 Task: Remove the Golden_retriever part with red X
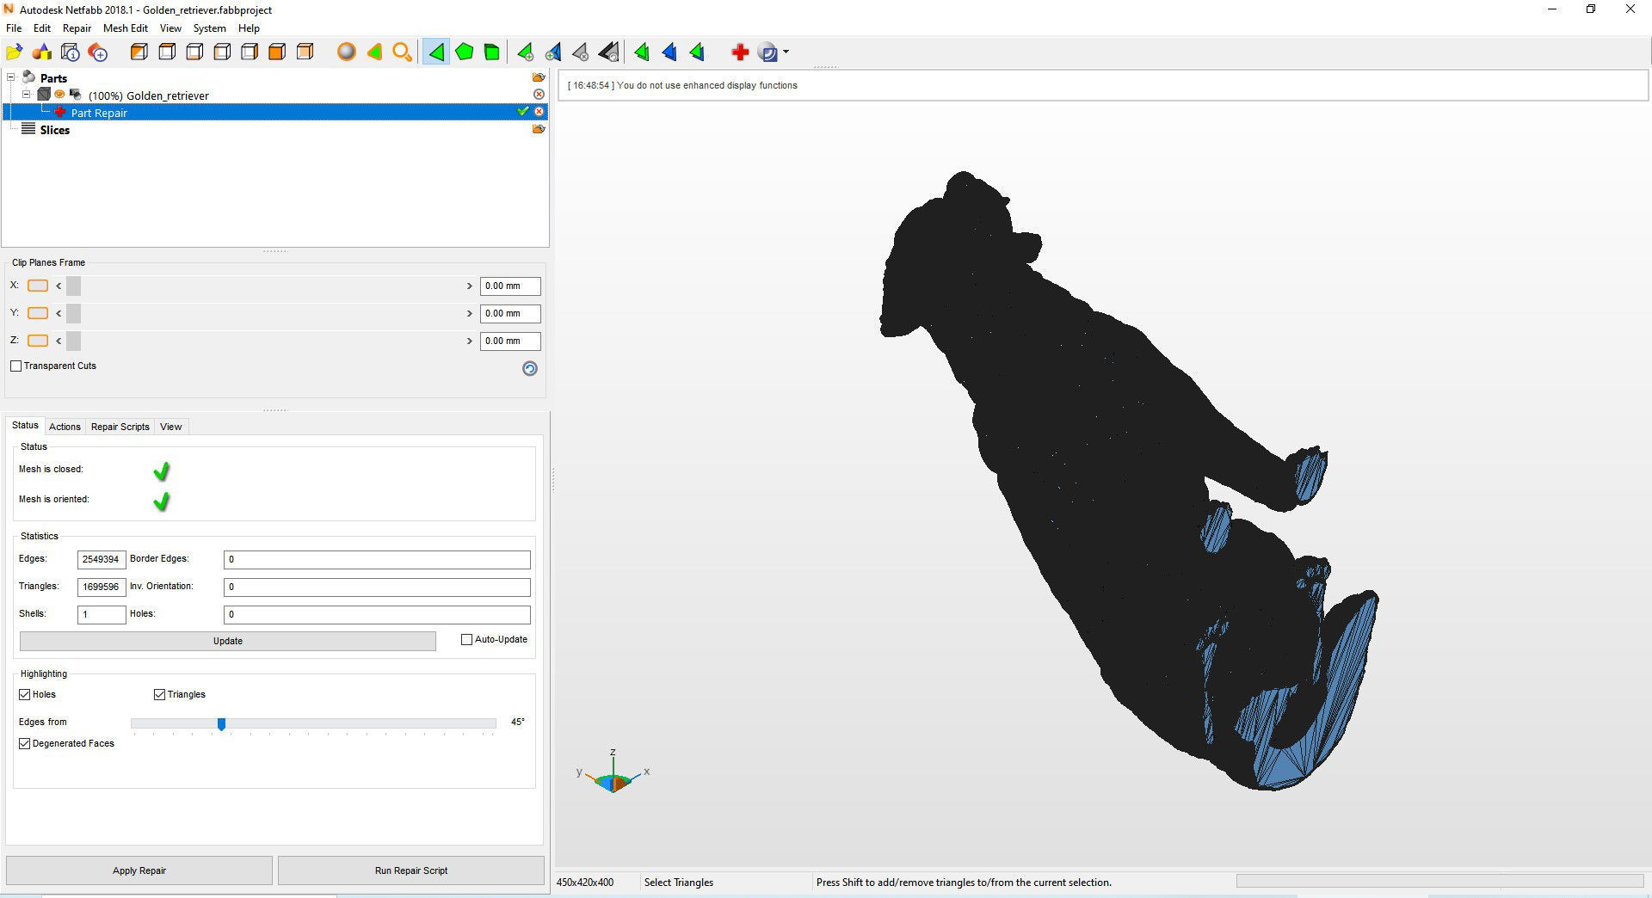tap(539, 95)
